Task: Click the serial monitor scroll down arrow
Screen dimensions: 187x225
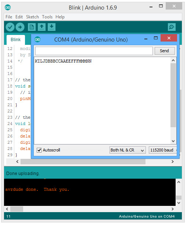Action: coord(173,141)
